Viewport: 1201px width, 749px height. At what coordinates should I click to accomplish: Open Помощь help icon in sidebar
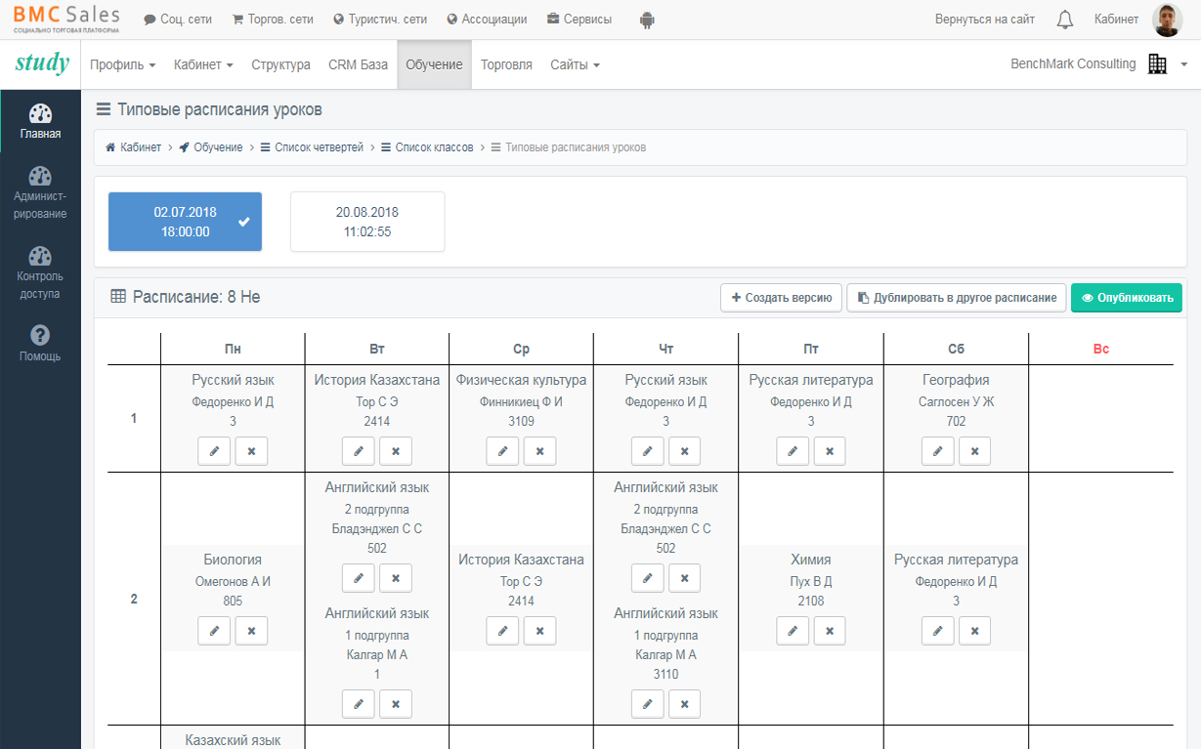click(40, 344)
